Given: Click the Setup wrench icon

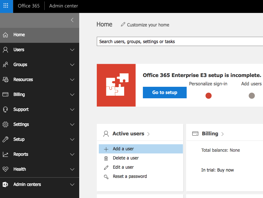Looking at the screenshot, I should pyautogui.click(x=5, y=139).
